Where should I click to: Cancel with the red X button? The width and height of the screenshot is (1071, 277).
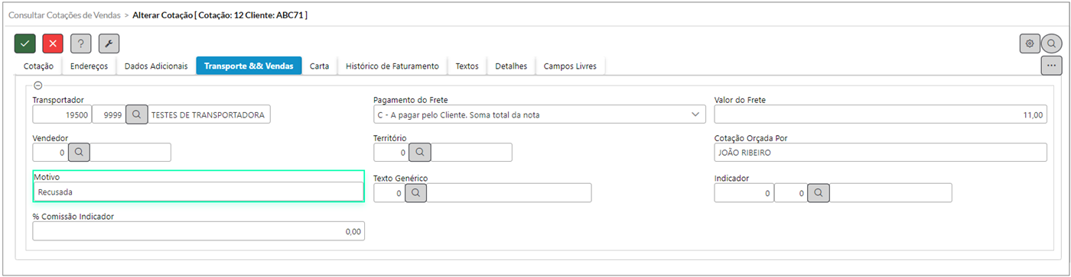click(x=53, y=43)
